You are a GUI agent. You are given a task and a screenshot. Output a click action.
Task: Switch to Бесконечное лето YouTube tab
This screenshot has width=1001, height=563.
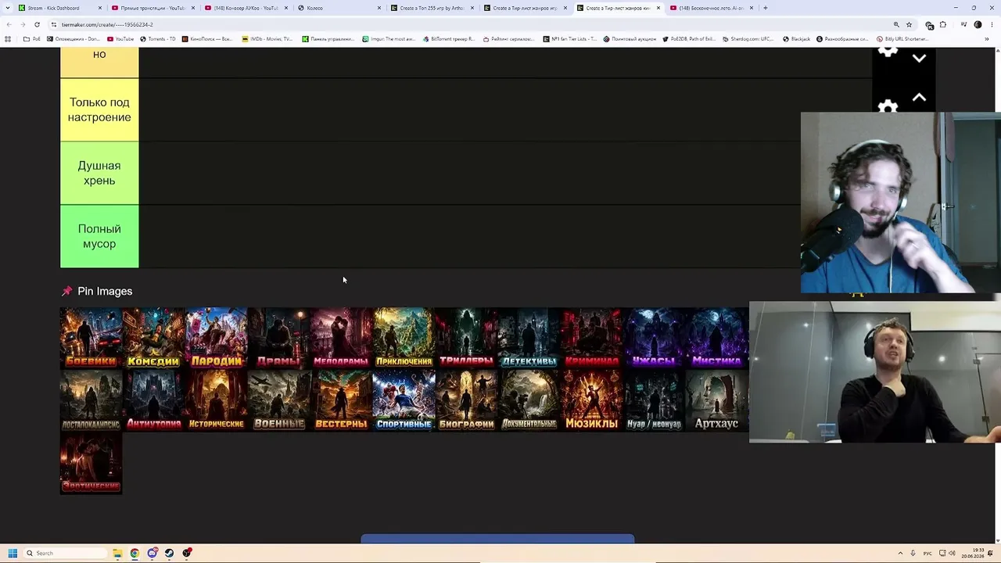click(x=711, y=8)
